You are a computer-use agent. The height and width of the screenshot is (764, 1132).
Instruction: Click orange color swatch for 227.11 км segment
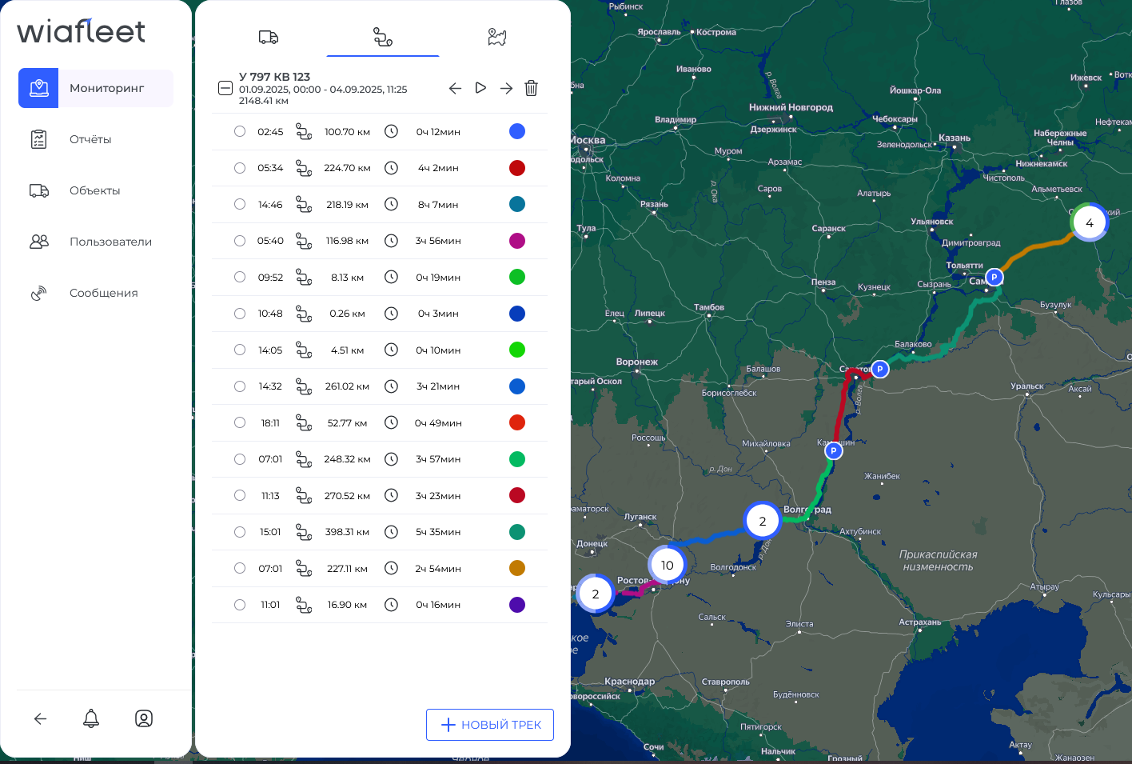pyautogui.click(x=517, y=568)
